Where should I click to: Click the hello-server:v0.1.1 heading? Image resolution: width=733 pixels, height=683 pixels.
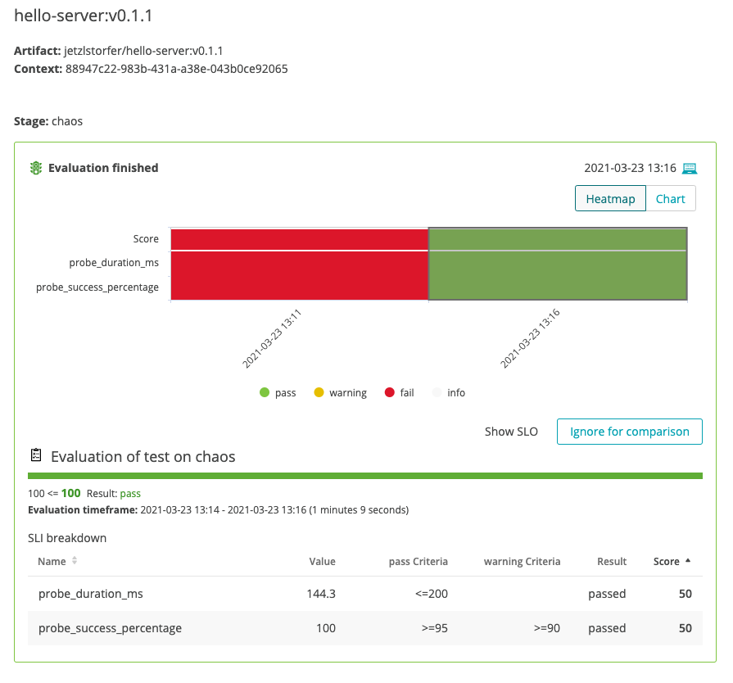point(84,16)
